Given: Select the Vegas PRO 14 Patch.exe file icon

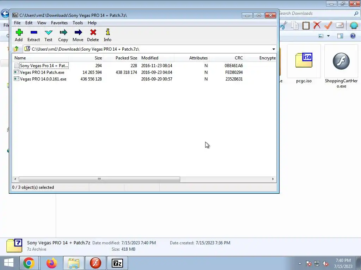Looking at the screenshot, I should [x=17, y=72].
